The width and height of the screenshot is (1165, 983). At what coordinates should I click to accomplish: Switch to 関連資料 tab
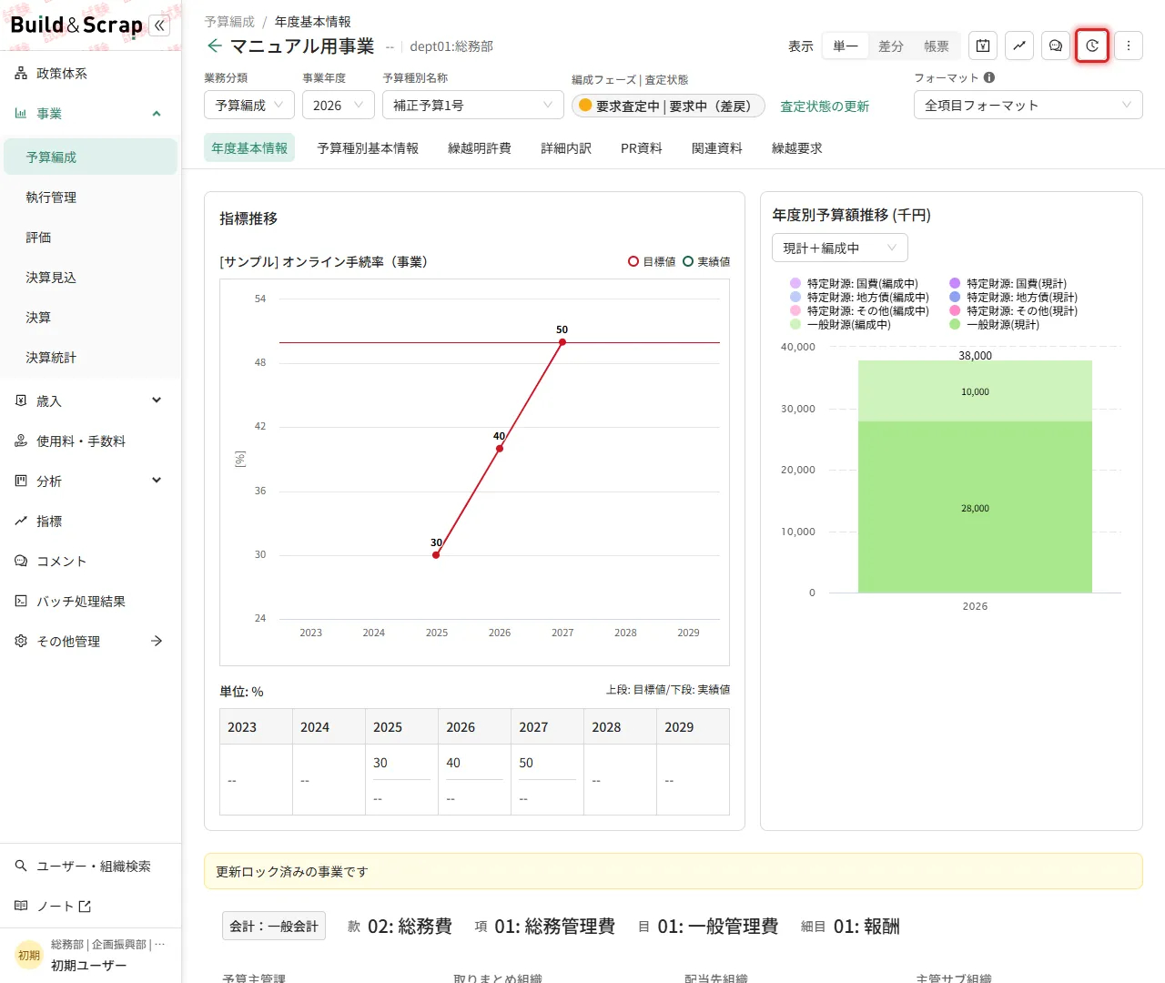tap(717, 147)
